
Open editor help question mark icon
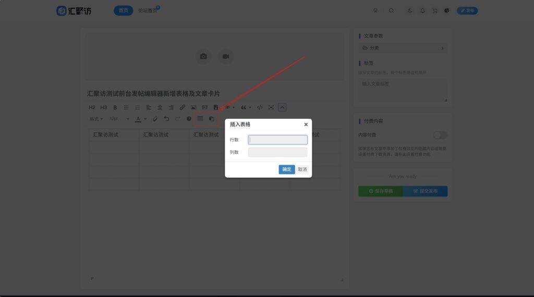(189, 119)
